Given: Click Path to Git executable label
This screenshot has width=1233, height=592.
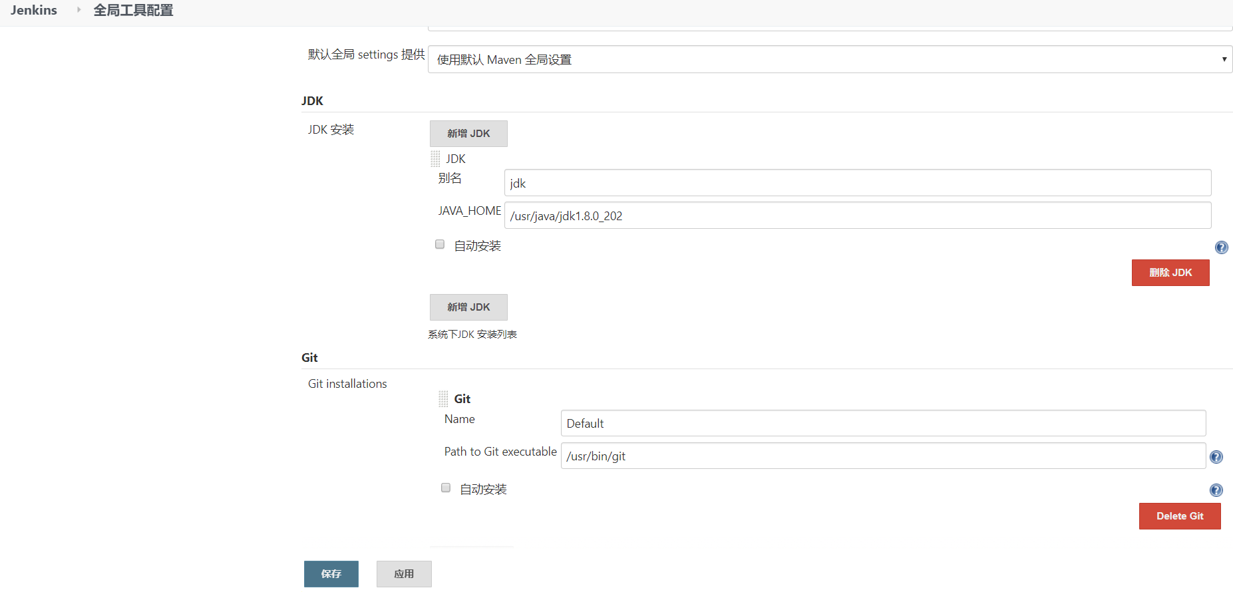Looking at the screenshot, I should [x=500, y=452].
